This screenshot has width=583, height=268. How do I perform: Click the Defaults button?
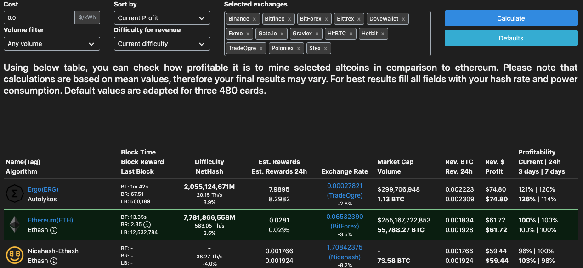511,38
